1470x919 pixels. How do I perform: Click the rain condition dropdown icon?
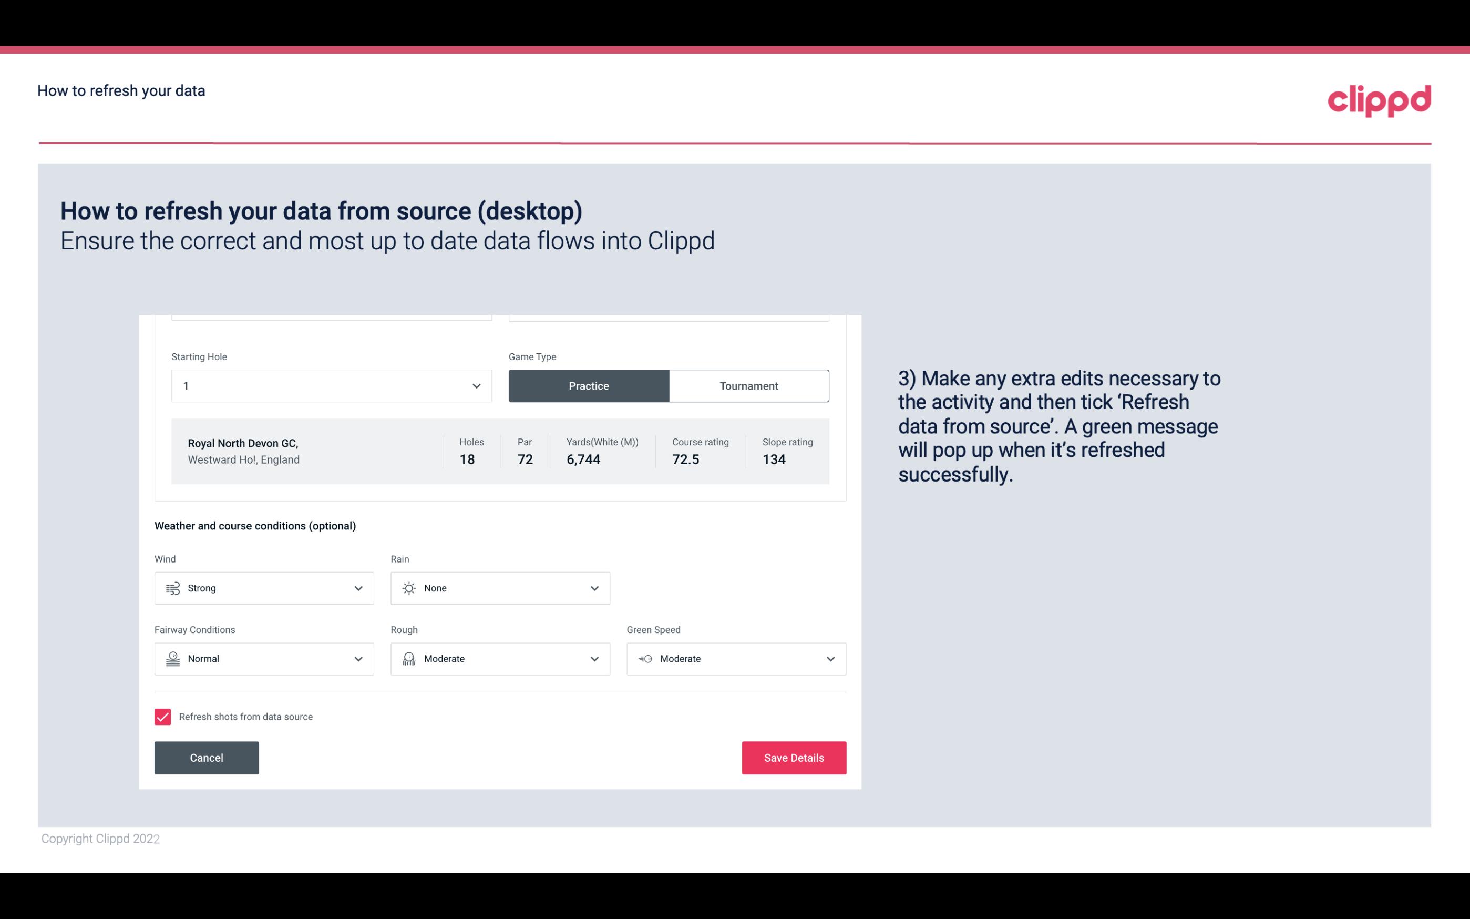[594, 588]
